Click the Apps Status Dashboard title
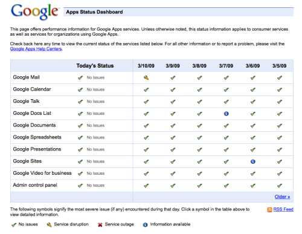The height and width of the screenshot is (234, 302). coord(94,12)
